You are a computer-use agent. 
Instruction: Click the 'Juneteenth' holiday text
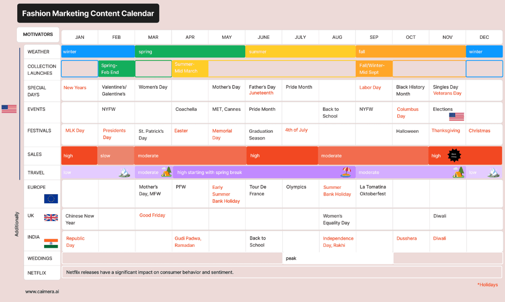261,93
